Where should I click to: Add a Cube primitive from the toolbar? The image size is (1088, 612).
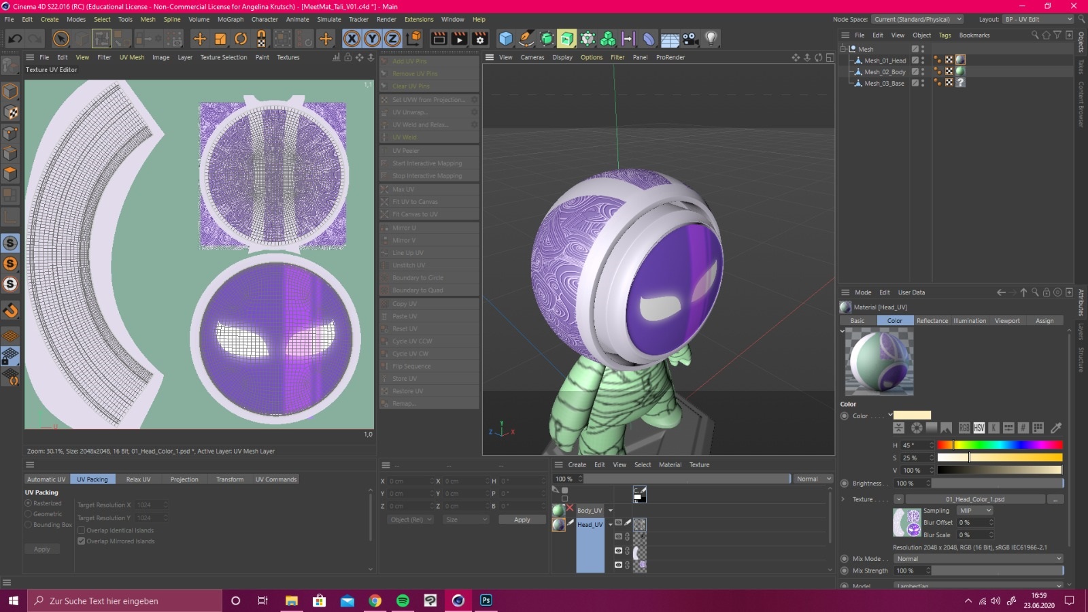pyautogui.click(x=505, y=39)
